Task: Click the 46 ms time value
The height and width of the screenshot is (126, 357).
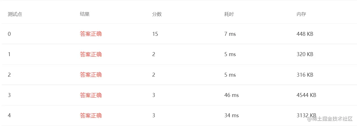Action: [x=231, y=95]
